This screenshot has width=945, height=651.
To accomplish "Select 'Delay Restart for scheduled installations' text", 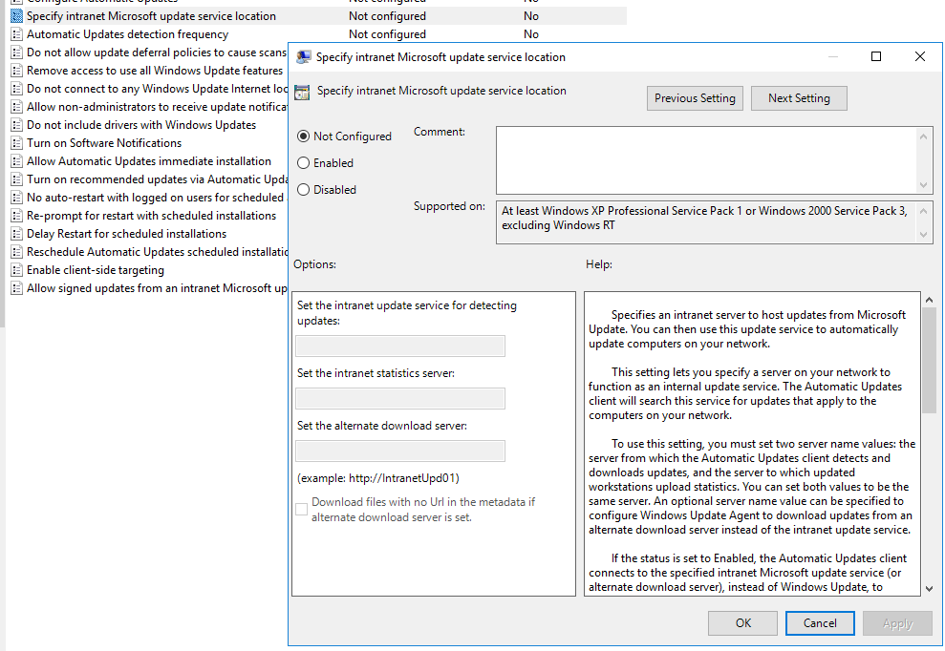I will [x=126, y=234].
